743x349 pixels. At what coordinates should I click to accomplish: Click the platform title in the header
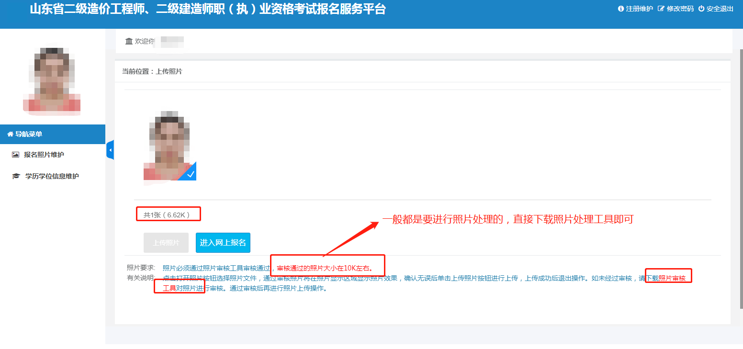(x=207, y=9)
